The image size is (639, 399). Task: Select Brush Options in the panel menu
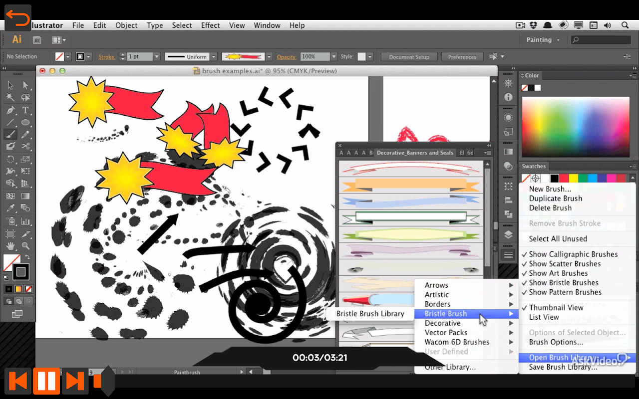pyautogui.click(x=556, y=342)
